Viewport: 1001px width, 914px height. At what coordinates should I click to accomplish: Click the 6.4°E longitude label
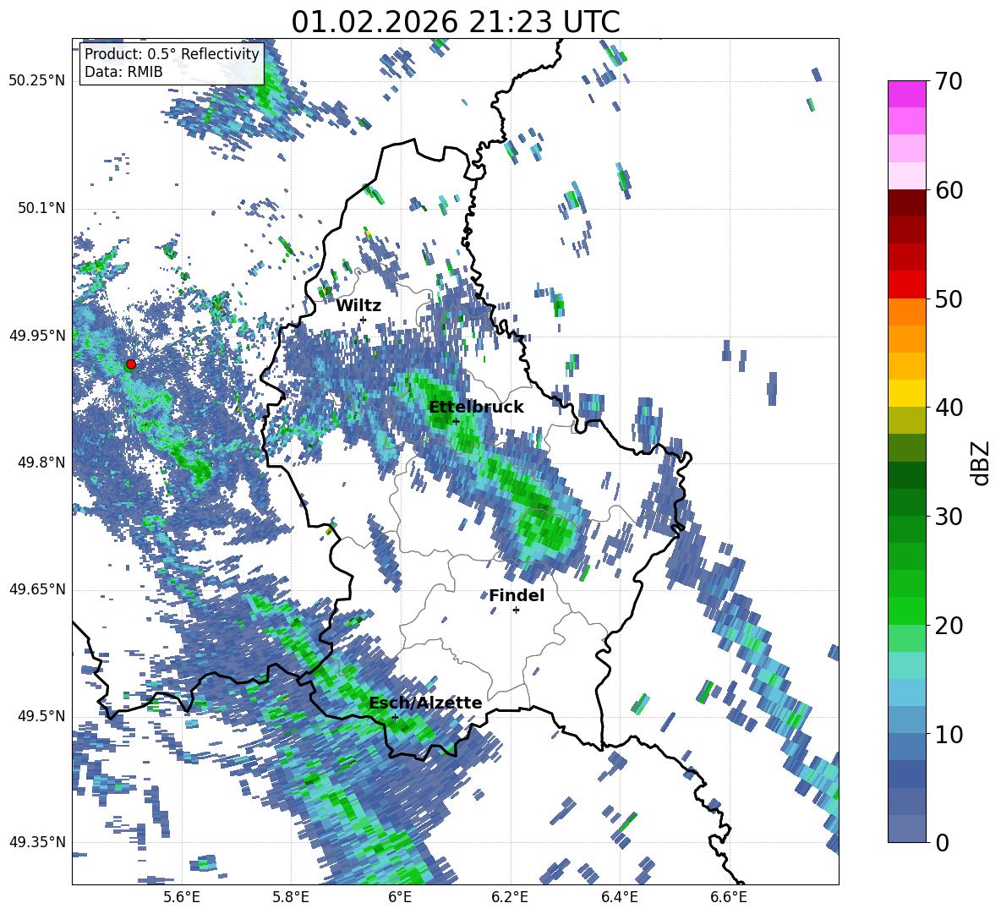pyautogui.click(x=619, y=897)
